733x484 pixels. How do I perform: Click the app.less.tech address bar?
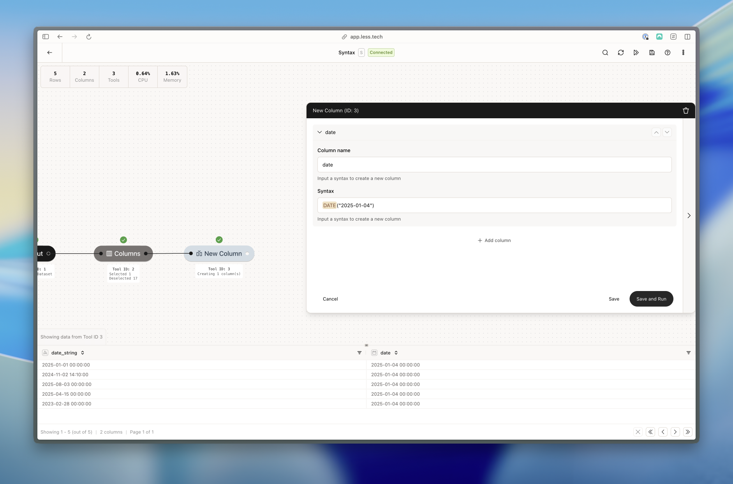362,37
